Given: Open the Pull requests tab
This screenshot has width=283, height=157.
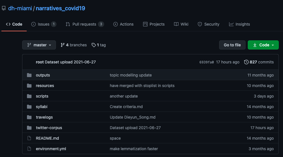Looking at the screenshot, I should pyautogui.click(x=85, y=24).
